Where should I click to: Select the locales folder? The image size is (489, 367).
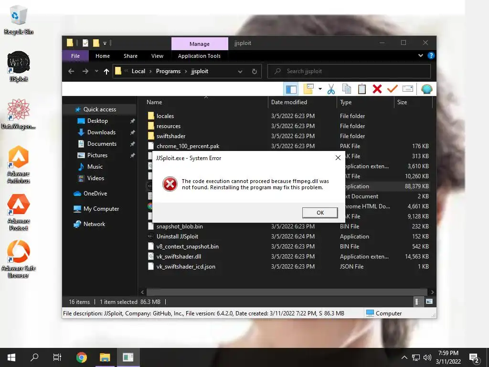click(165, 116)
